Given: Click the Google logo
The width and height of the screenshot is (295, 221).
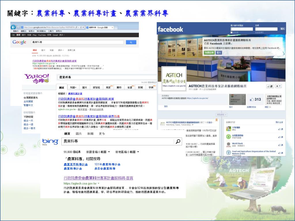Looking at the screenshot, I should click(x=19, y=42).
